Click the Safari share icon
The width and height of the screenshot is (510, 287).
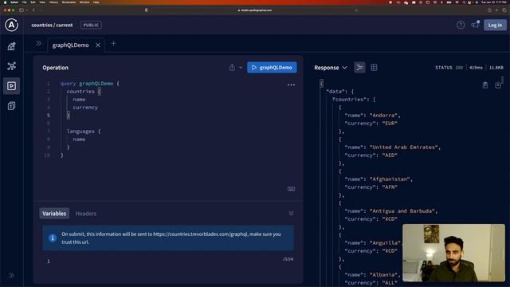[489, 10]
